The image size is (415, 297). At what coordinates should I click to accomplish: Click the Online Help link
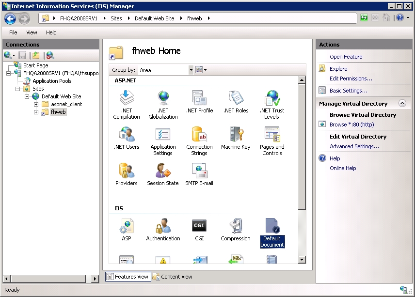coord(343,168)
